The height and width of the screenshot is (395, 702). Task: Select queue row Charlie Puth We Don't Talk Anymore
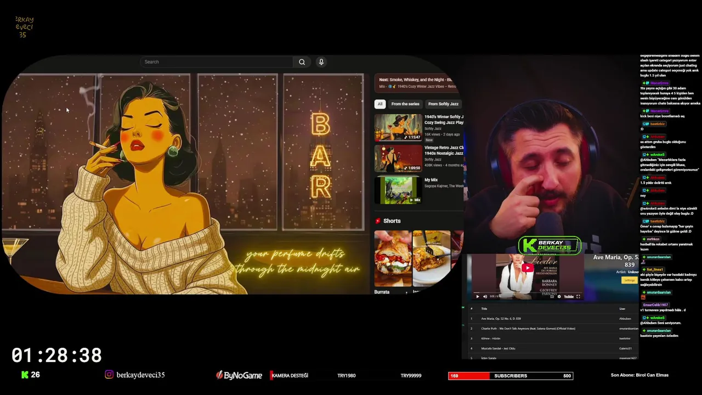[x=553, y=329]
